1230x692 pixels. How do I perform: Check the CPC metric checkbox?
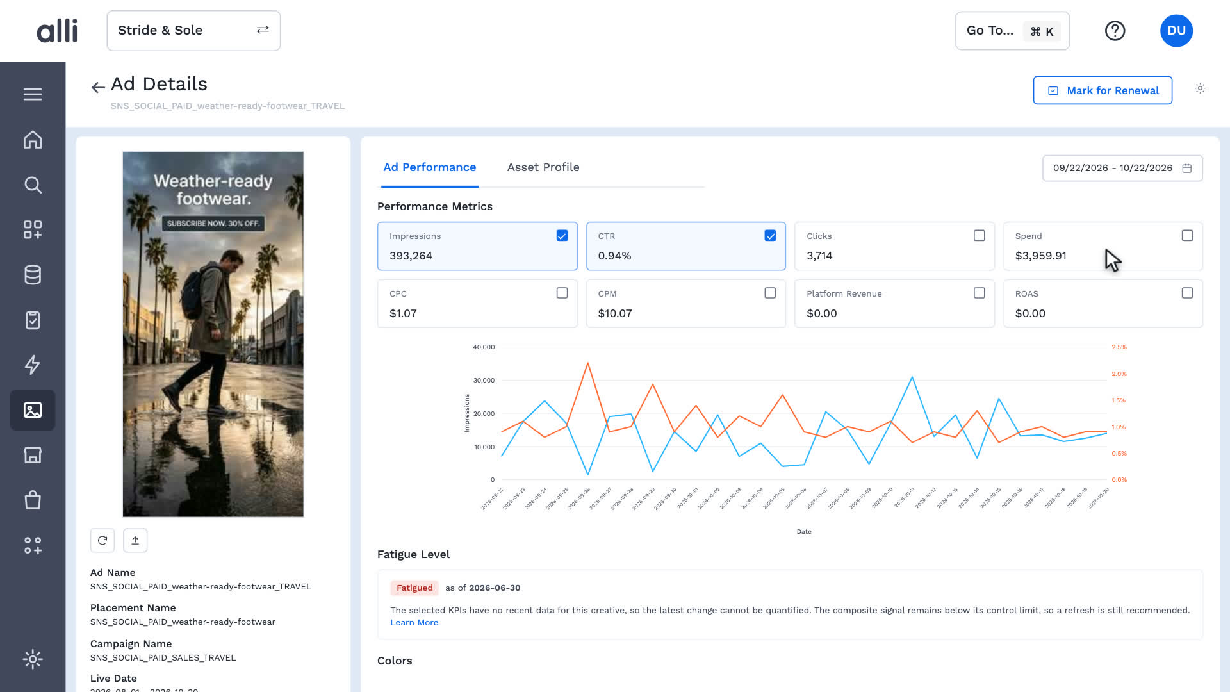(x=562, y=293)
